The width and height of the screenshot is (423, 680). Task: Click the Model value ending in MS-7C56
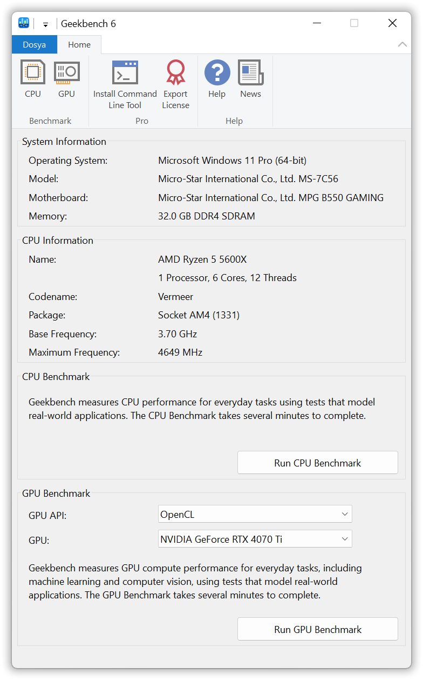(x=248, y=179)
